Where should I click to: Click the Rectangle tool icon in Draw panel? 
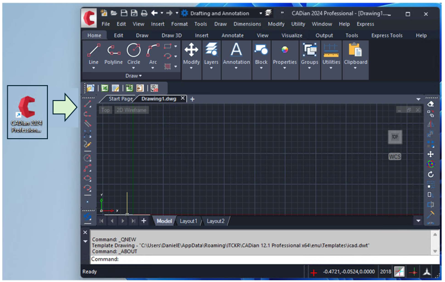168,46
